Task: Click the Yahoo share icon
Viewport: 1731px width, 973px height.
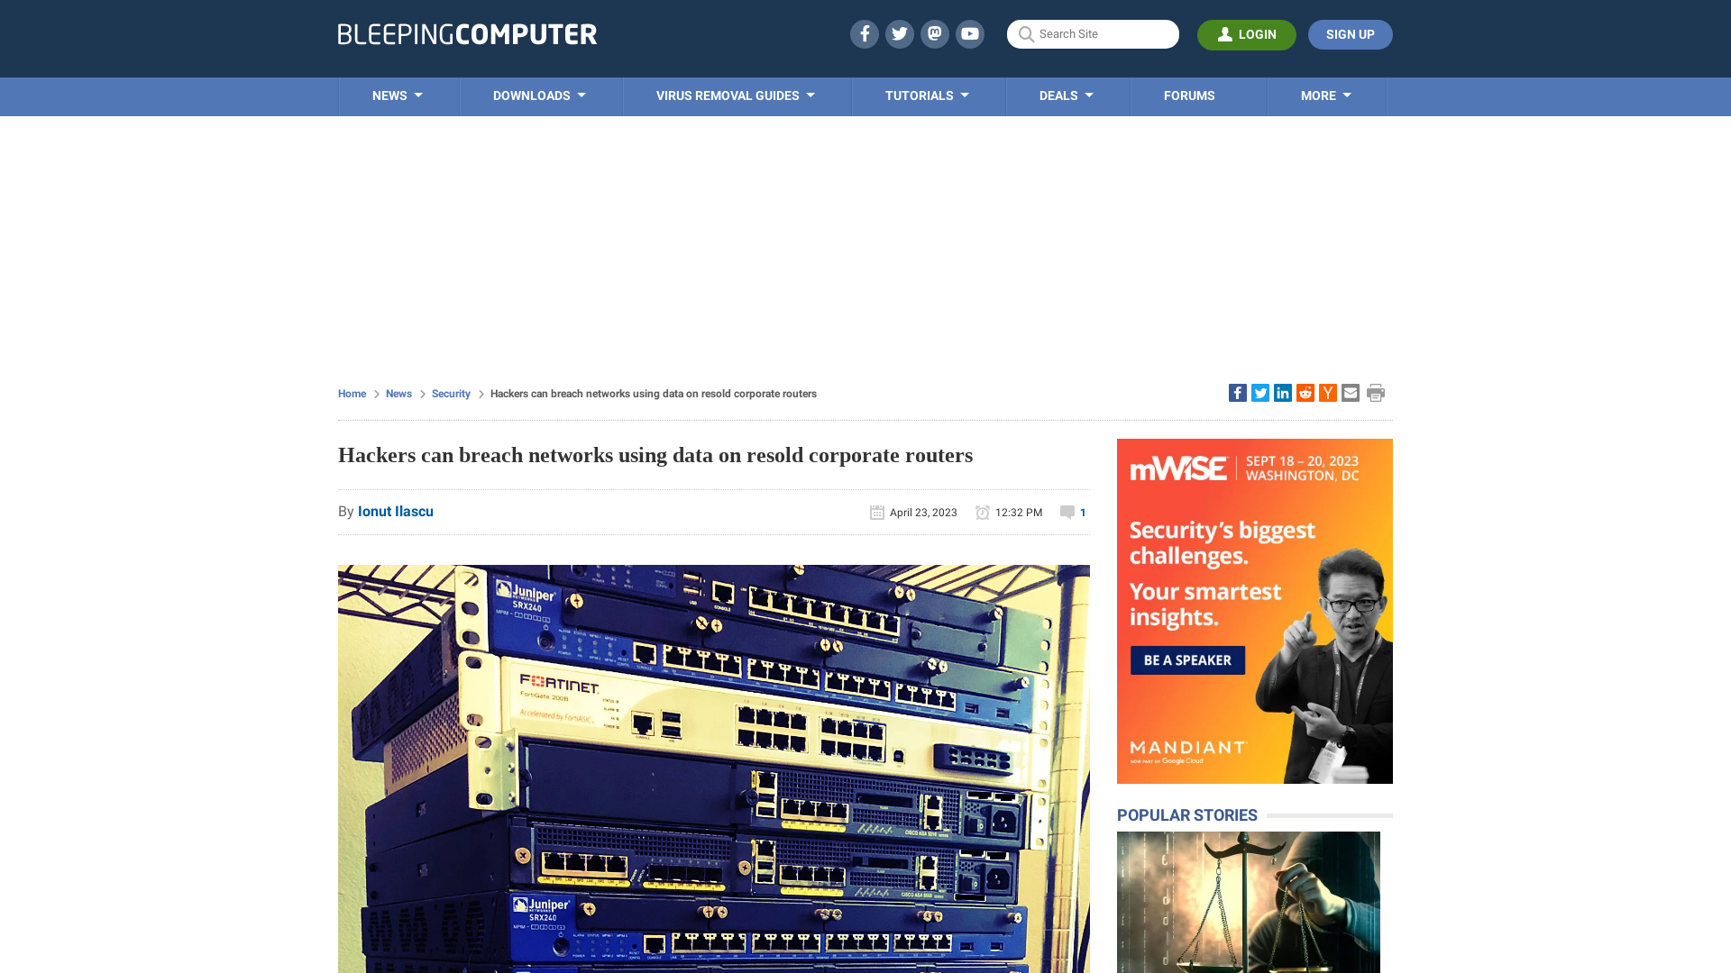Action: 1327,392
